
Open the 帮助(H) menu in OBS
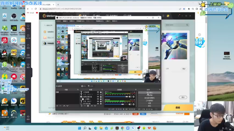click(x=115, y=21)
